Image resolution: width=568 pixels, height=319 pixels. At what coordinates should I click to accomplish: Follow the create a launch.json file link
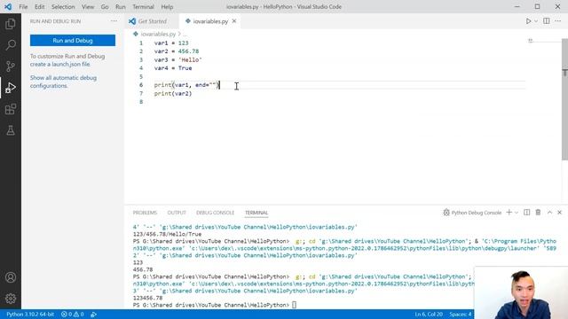pyautogui.click(x=60, y=65)
